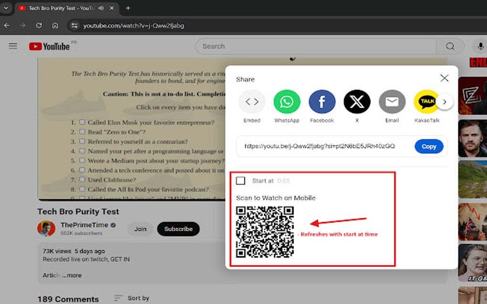Copy the video link
The image size is (487, 304).
[428, 146]
